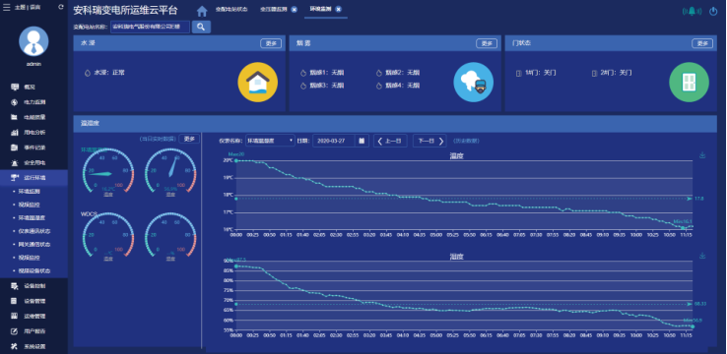The height and width of the screenshot is (354, 727).
Task: Download the humidity chart
Action: [702, 256]
